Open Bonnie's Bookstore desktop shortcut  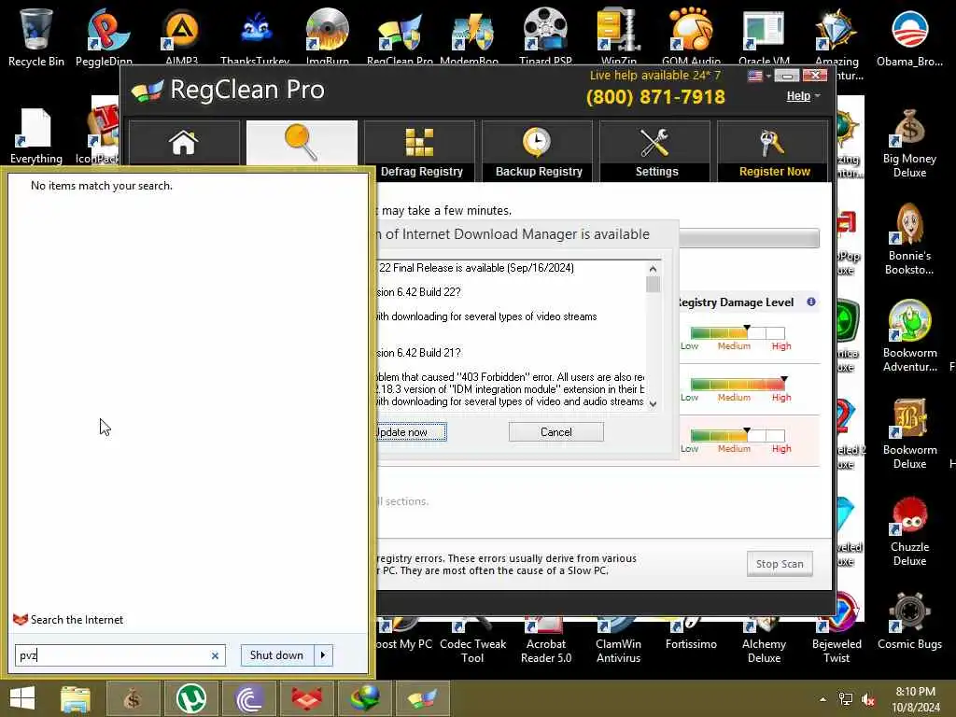point(909,240)
